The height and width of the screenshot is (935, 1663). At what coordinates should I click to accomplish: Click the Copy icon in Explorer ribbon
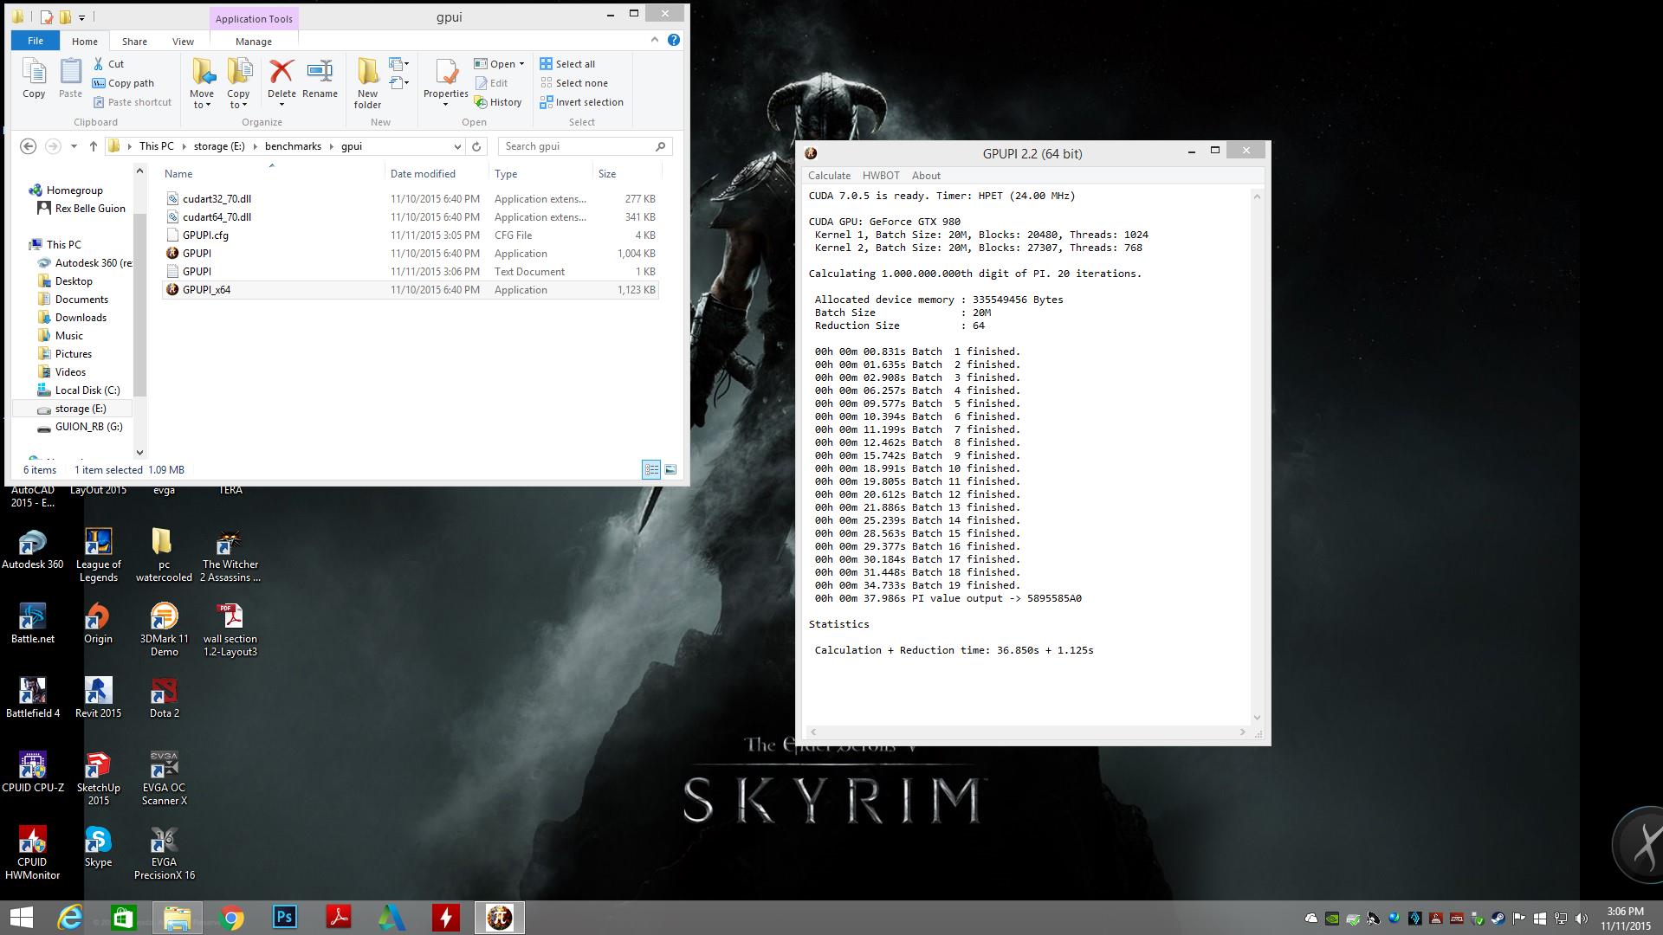pyautogui.click(x=34, y=78)
